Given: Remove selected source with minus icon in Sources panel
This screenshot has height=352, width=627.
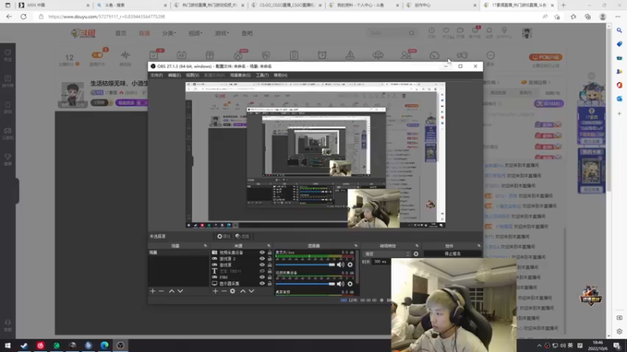Looking at the screenshot, I should [223, 291].
